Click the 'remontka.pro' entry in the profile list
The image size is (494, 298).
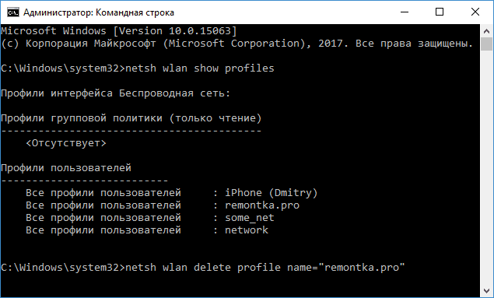pos(262,205)
